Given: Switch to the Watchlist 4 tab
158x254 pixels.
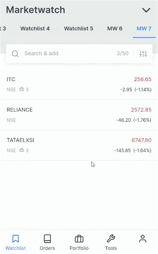Looking at the screenshot, I should click(x=35, y=29).
